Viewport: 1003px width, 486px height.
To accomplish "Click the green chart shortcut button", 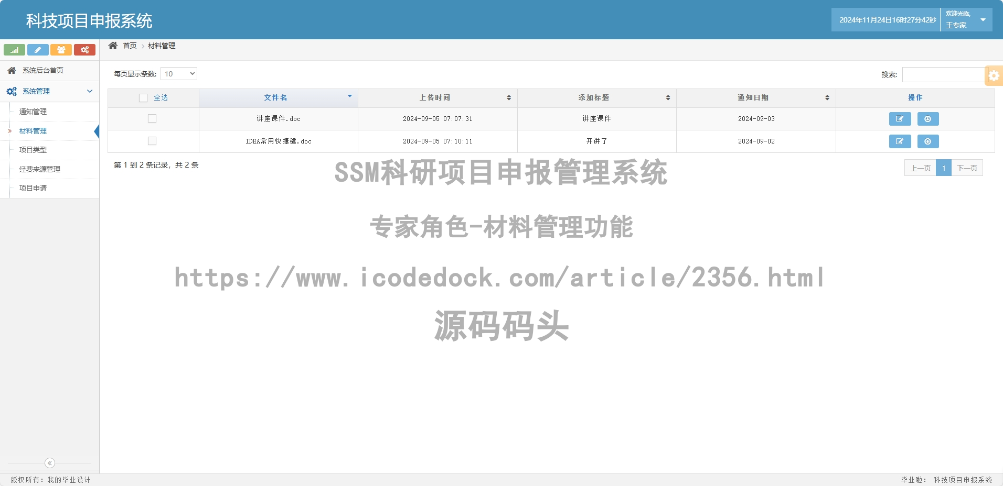I will pyautogui.click(x=14, y=50).
